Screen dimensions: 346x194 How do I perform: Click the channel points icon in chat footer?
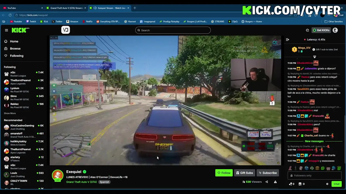point(291,184)
